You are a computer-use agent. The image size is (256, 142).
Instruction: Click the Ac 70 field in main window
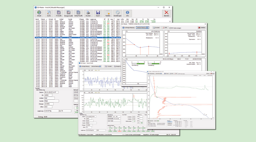click(65, 111)
